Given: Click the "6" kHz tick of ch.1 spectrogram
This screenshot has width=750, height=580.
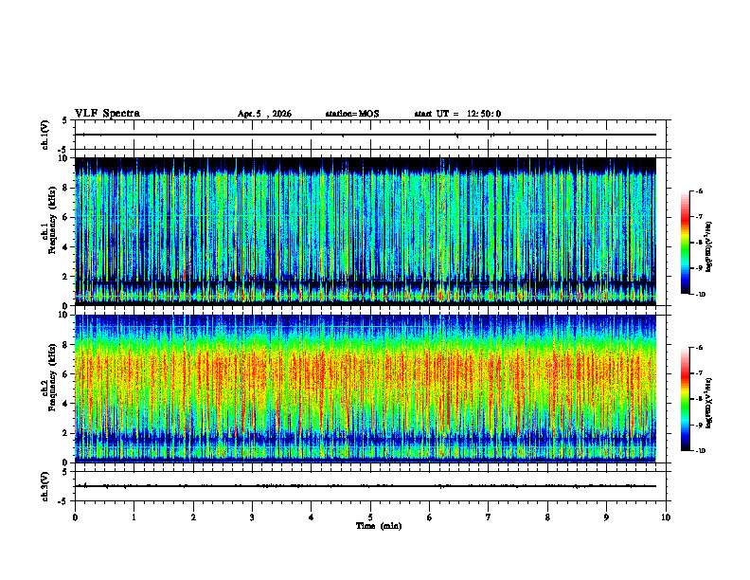Looking at the screenshot, I should click(x=66, y=217).
